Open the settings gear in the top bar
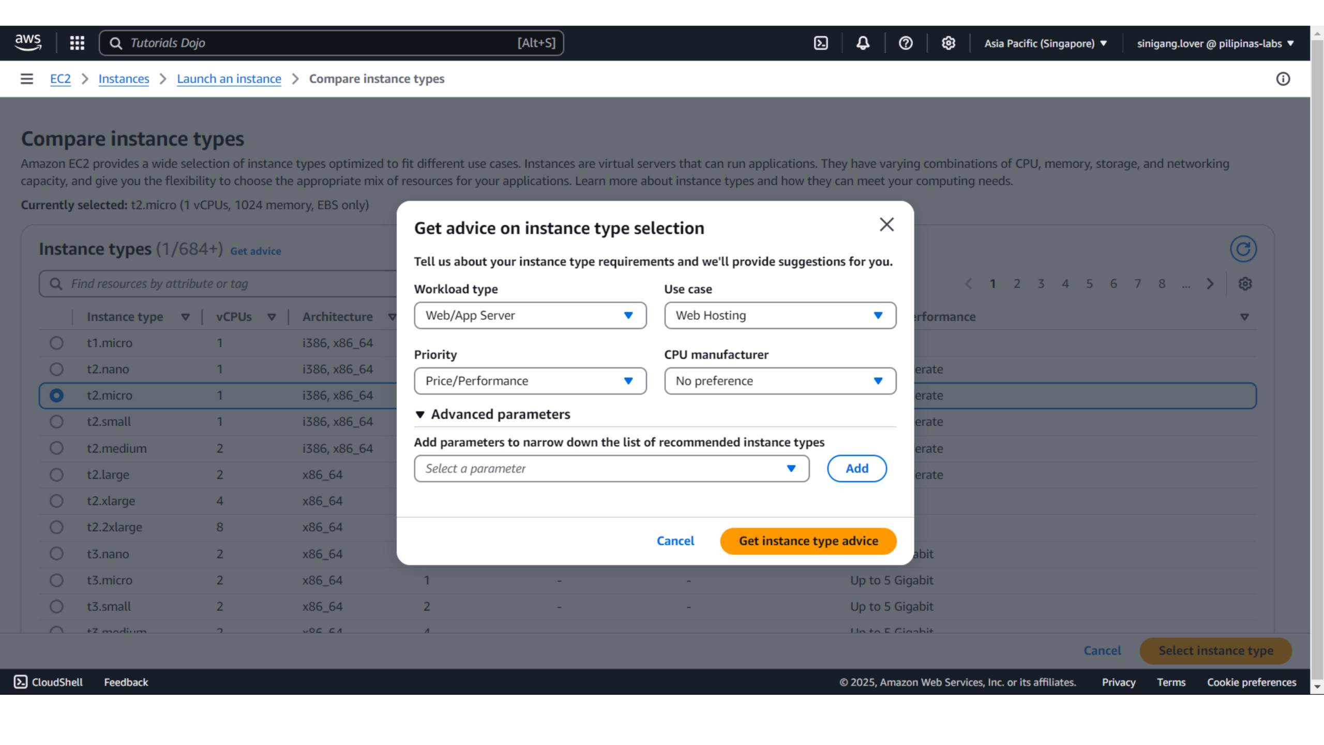This screenshot has width=1324, height=745. click(948, 43)
